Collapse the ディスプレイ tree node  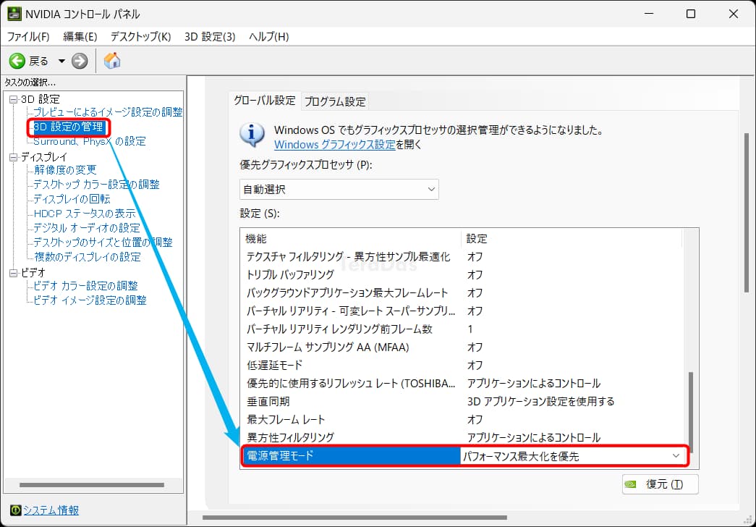pyautogui.click(x=14, y=157)
